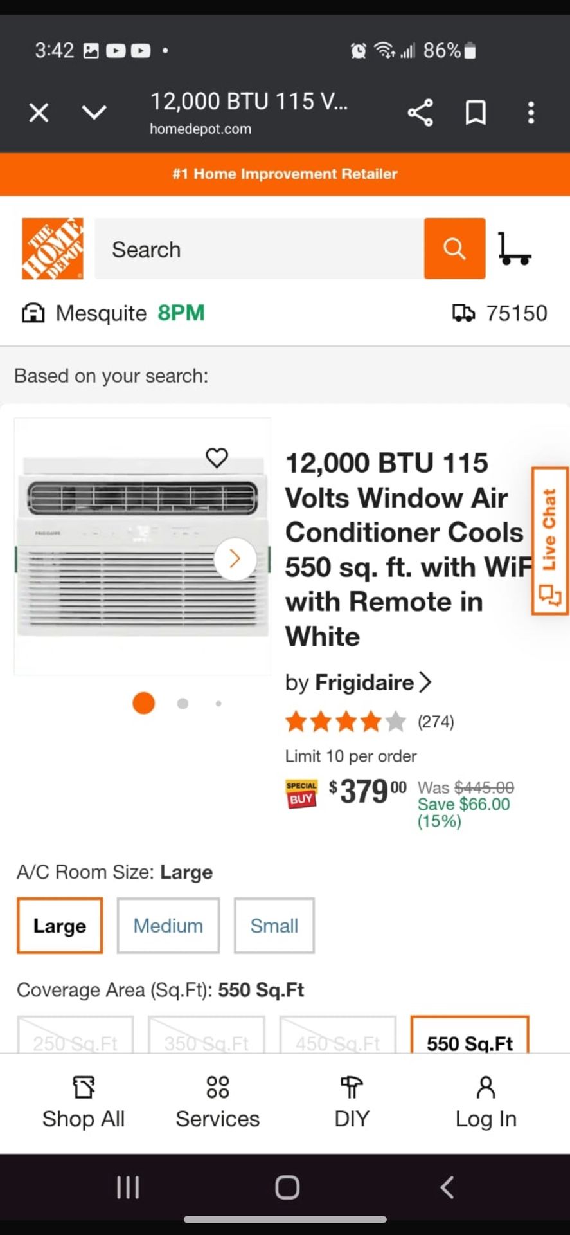Open Shop All tab
This screenshot has height=1235, width=570.
point(84,1102)
